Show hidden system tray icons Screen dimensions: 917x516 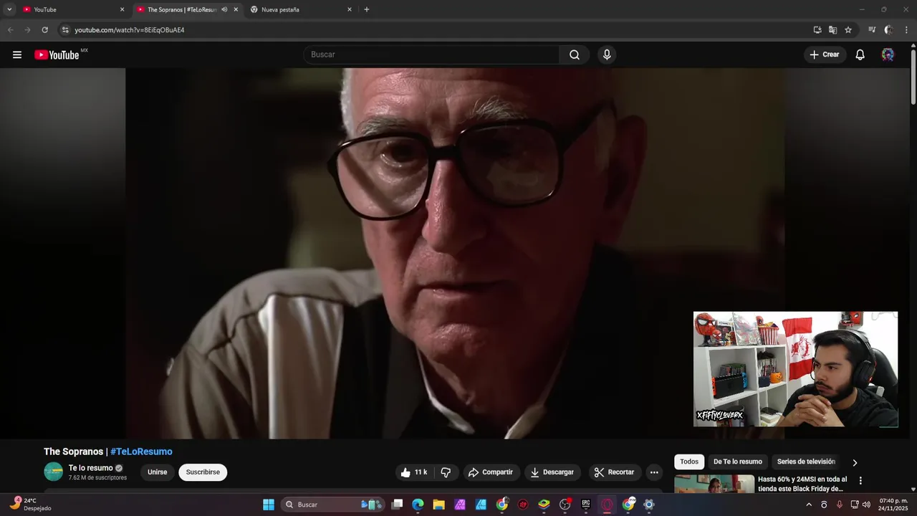[x=809, y=505]
